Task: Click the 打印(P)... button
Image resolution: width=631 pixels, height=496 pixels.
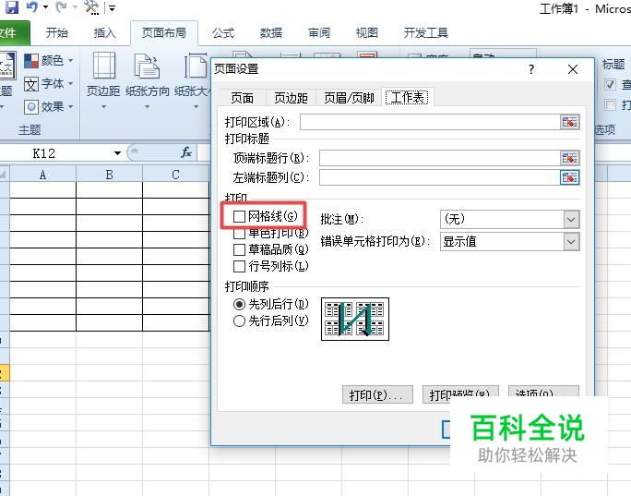Action: tap(377, 394)
